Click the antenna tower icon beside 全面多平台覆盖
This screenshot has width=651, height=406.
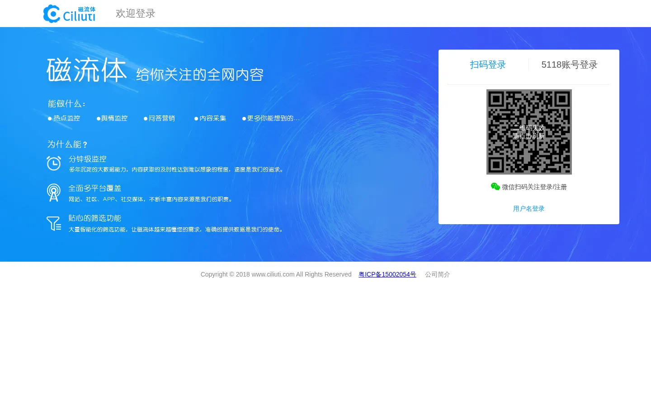(54, 193)
